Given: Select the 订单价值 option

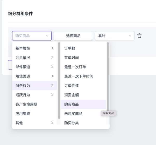Looking at the screenshot, I should pyautogui.click(x=83, y=86).
